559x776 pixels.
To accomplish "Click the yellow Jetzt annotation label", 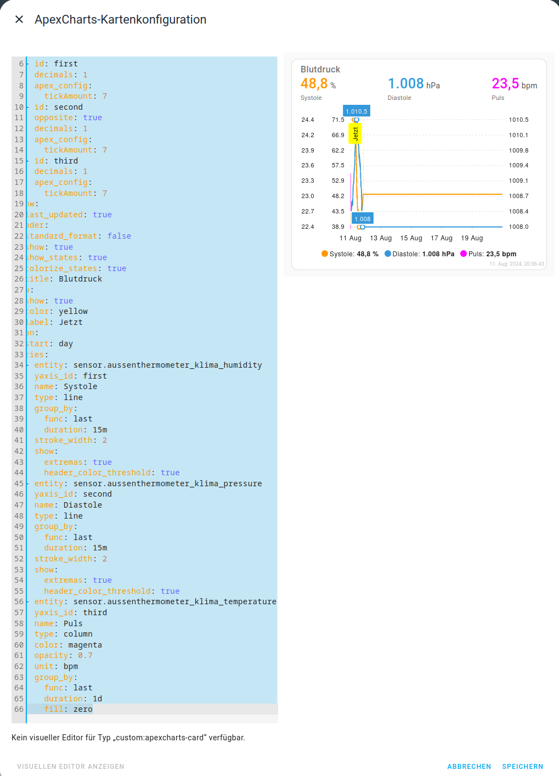I will [355, 133].
